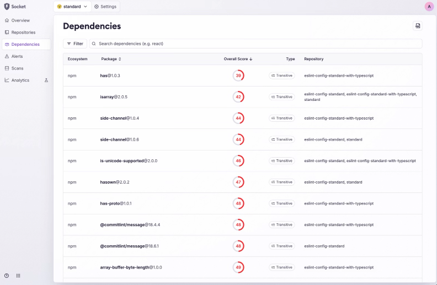Click the export file icon button
This screenshot has height=285, width=437.
(x=418, y=26)
